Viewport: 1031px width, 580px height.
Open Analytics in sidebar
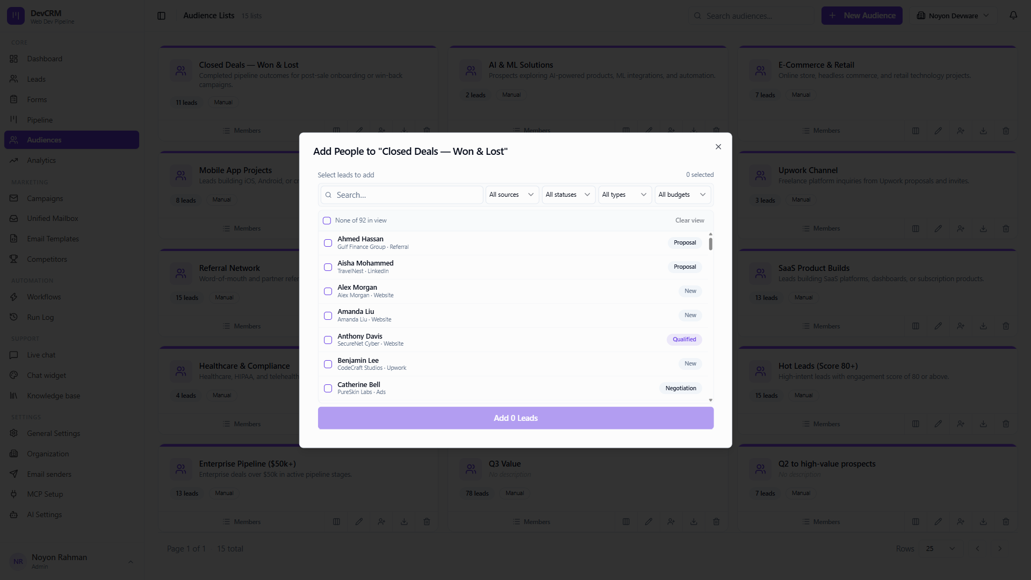[71, 160]
